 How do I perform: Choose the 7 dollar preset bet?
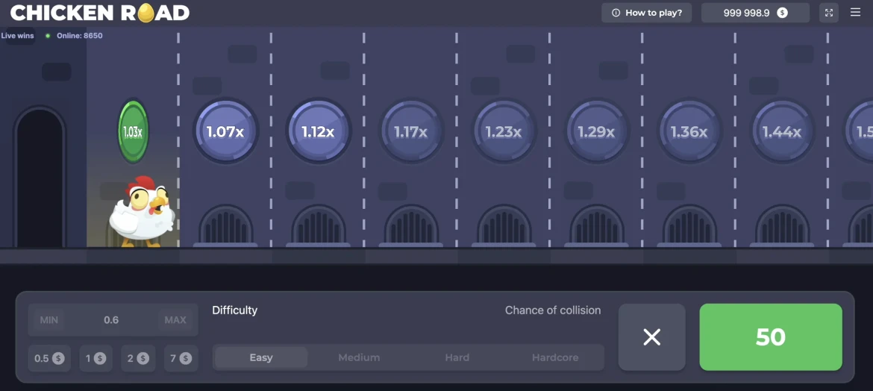pyautogui.click(x=181, y=358)
